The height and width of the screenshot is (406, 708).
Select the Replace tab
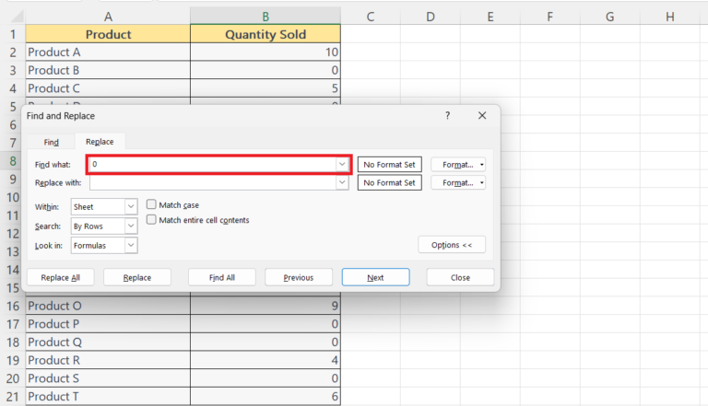tap(100, 142)
